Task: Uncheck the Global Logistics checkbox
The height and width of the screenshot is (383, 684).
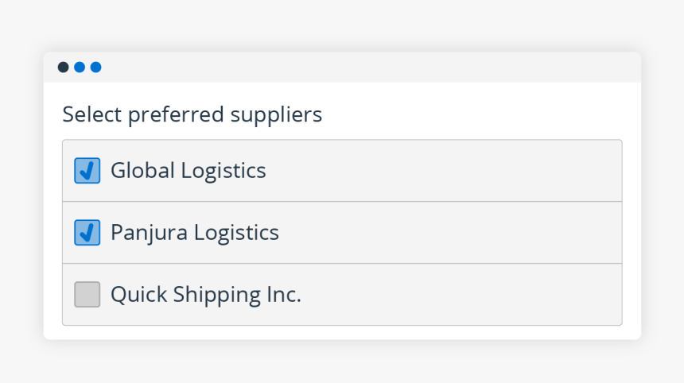Action: [x=87, y=171]
